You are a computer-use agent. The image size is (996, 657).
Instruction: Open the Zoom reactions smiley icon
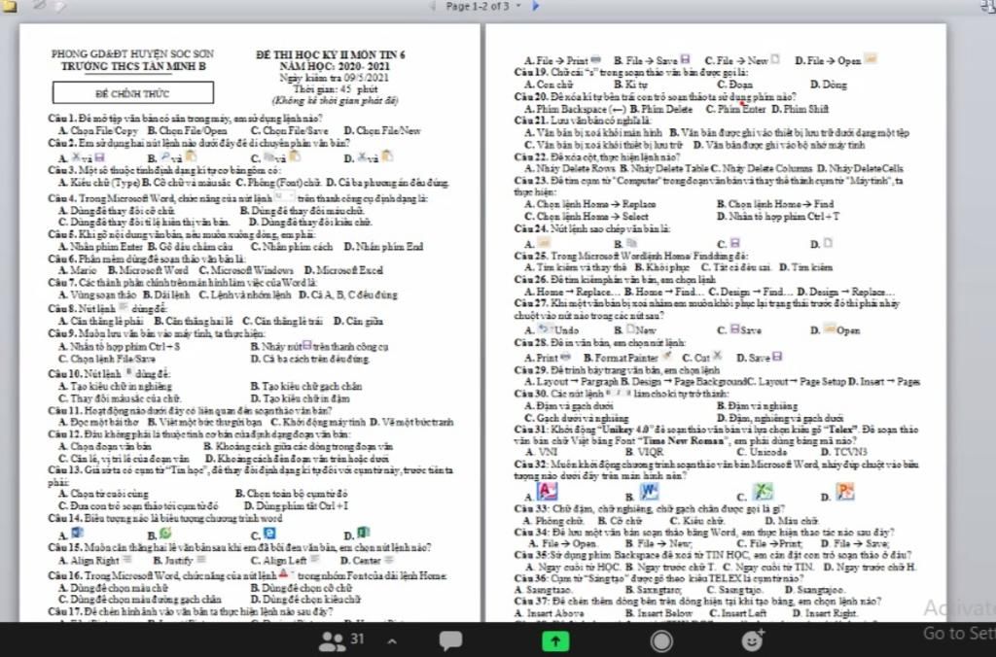click(754, 640)
